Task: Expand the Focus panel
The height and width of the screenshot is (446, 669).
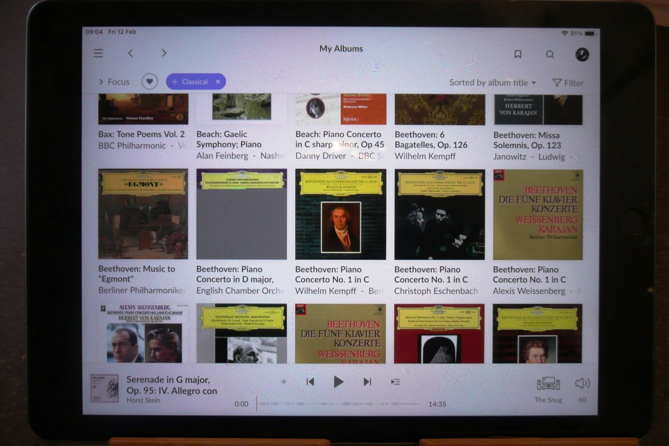Action: point(114,82)
